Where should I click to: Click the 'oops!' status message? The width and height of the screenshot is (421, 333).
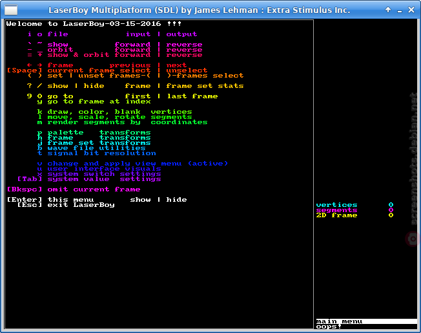[x=329, y=327]
